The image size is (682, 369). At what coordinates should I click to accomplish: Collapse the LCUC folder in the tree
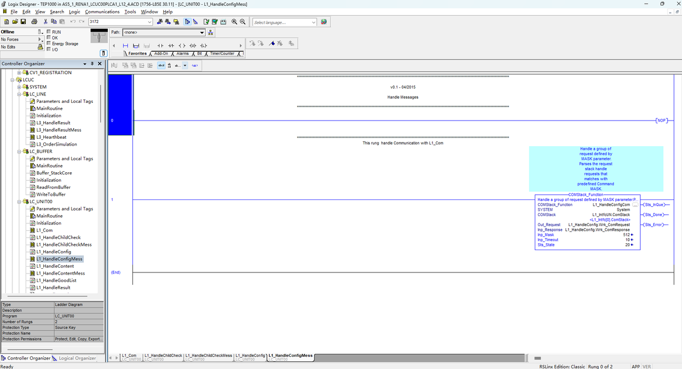coord(12,79)
